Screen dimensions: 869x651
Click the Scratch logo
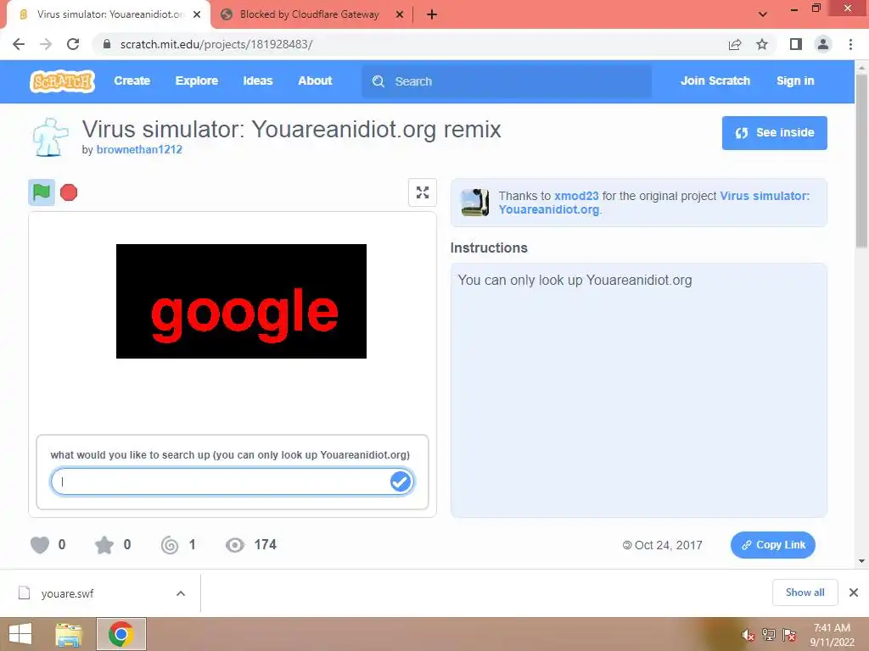pos(62,81)
